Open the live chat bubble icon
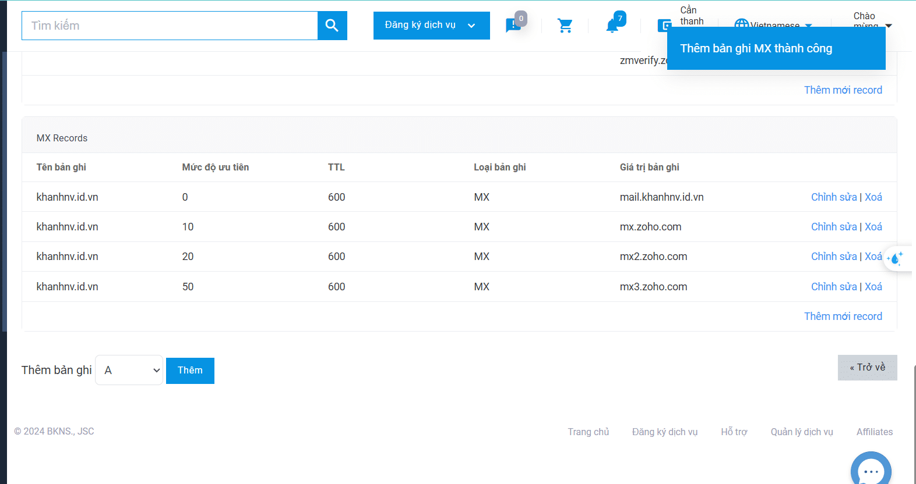Image resolution: width=916 pixels, height=484 pixels. [871, 470]
